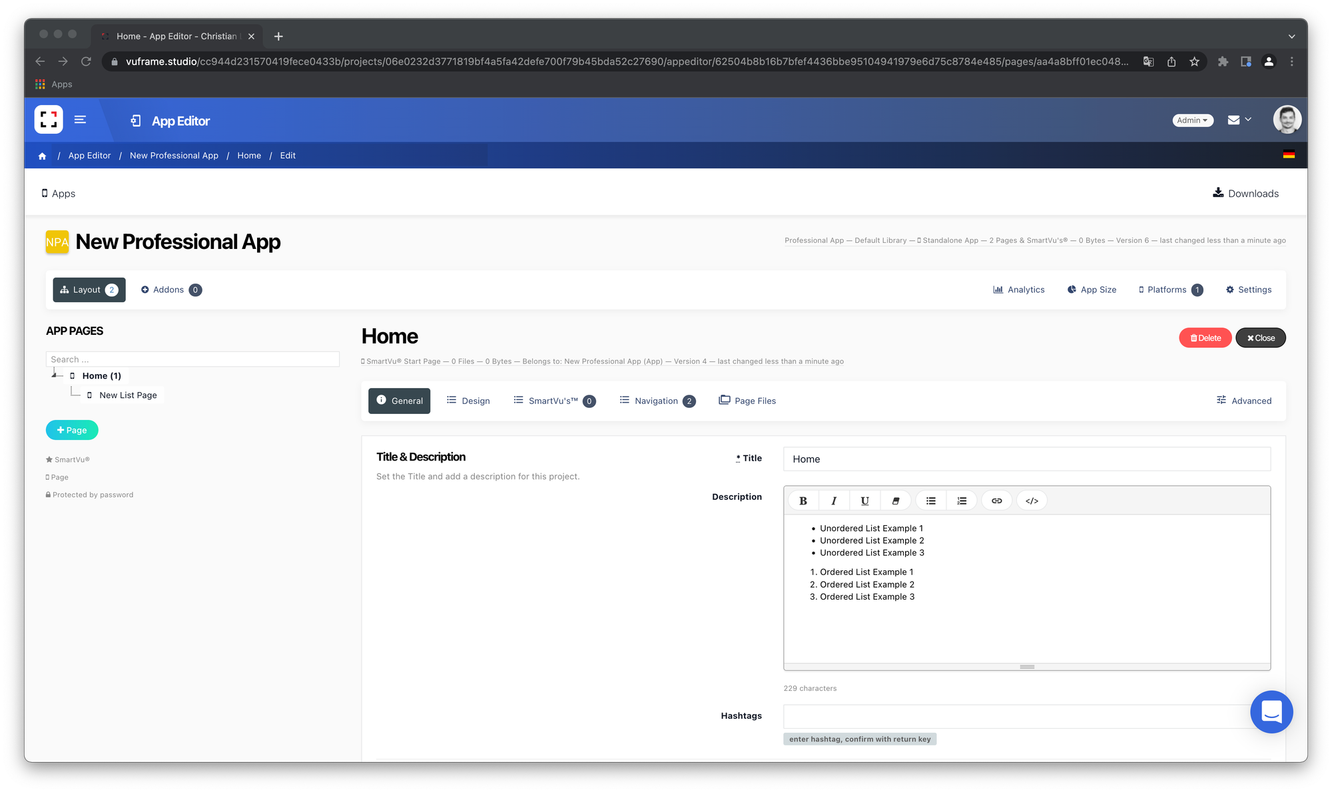
Task: Add a new page with +Page
Action: pyautogui.click(x=72, y=430)
